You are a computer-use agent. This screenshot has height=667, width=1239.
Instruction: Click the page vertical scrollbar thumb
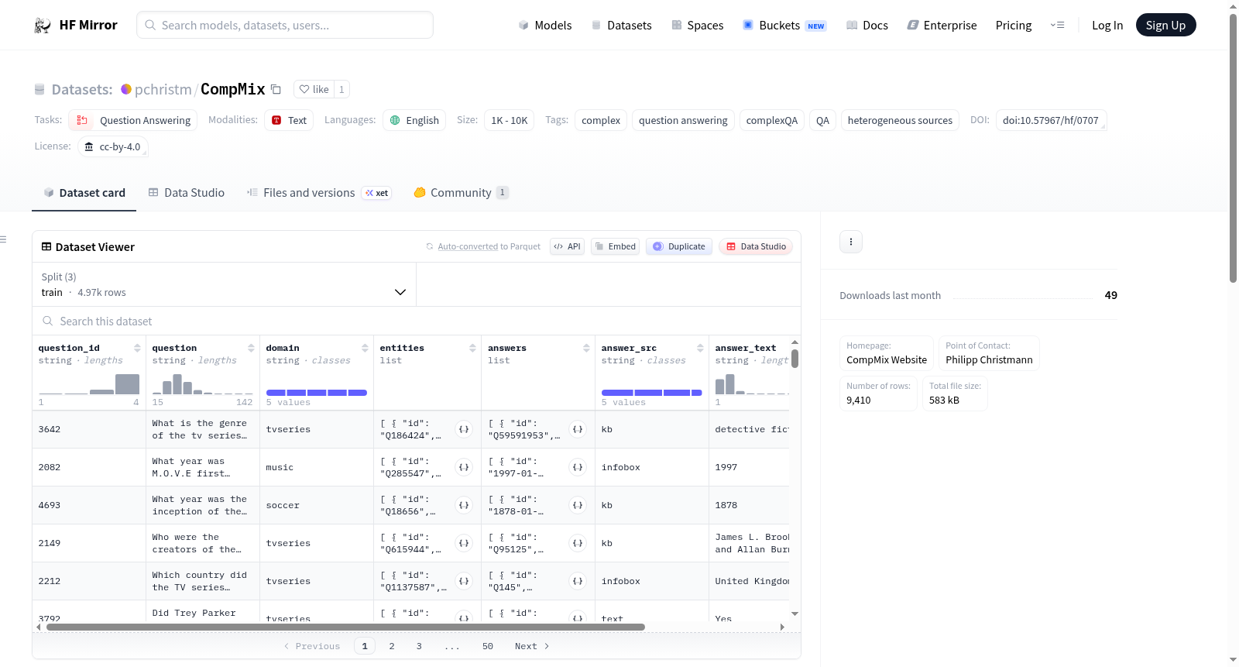point(1233,147)
